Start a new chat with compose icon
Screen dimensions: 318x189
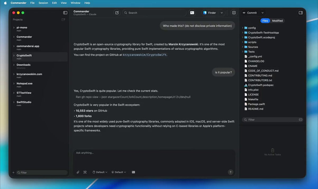coord(117,13)
